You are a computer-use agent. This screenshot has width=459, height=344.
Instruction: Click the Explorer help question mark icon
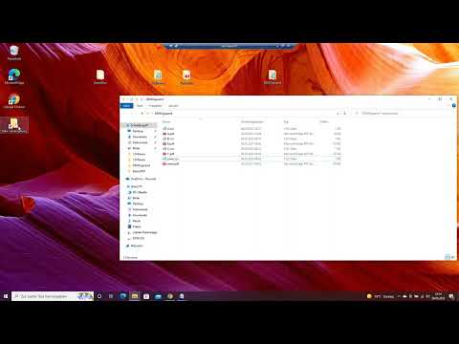click(x=453, y=105)
